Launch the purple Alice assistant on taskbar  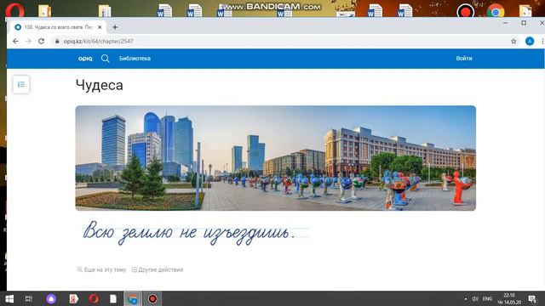(51, 298)
